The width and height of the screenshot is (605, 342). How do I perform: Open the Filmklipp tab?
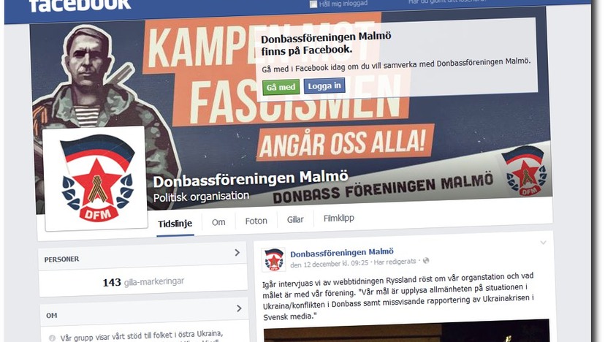click(339, 218)
